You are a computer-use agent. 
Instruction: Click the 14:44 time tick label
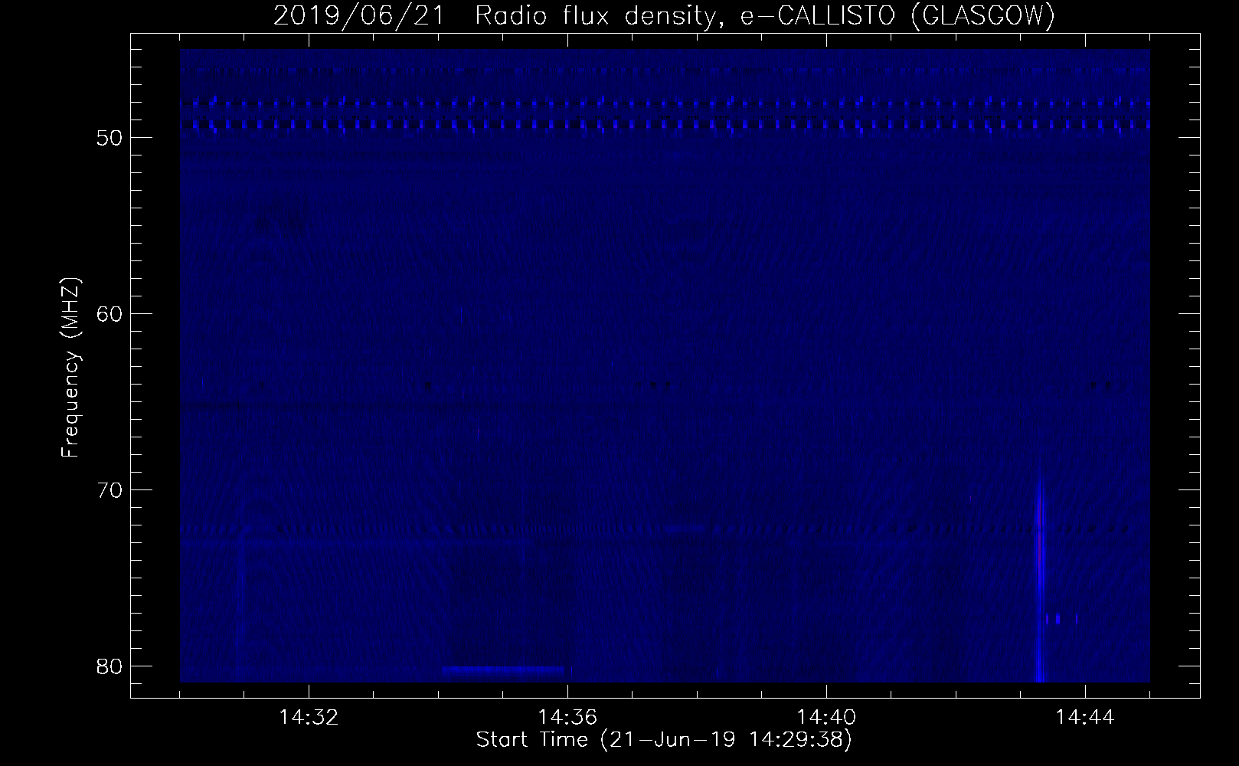[x=1084, y=718]
